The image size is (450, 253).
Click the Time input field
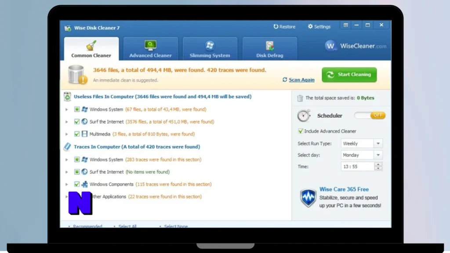358,166
